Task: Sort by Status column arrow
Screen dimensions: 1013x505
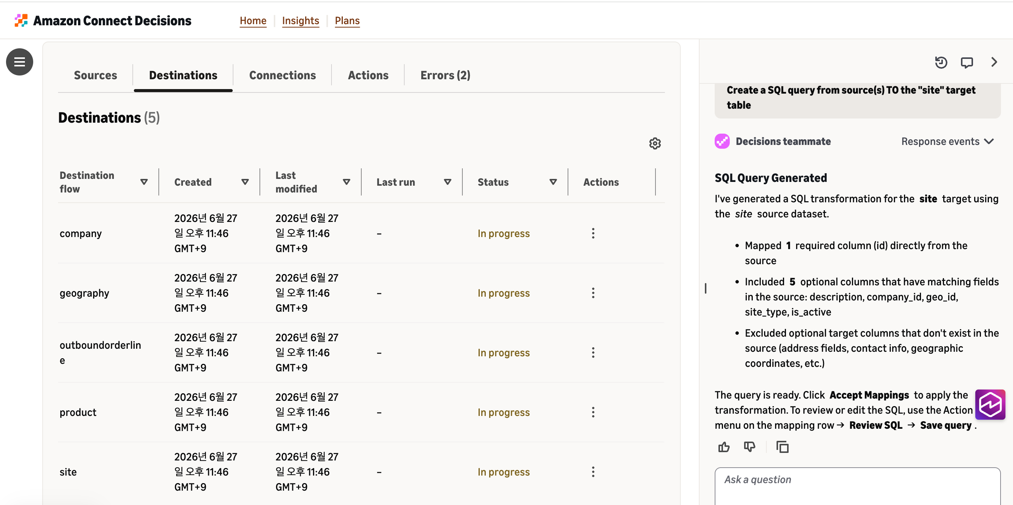Action: point(553,182)
